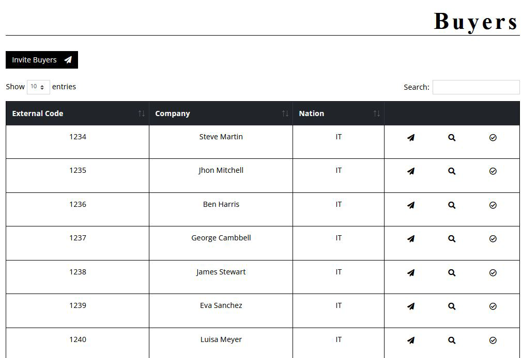Toggle check circle for Steve Martin
This screenshot has height=358, width=522.
(493, 138)
